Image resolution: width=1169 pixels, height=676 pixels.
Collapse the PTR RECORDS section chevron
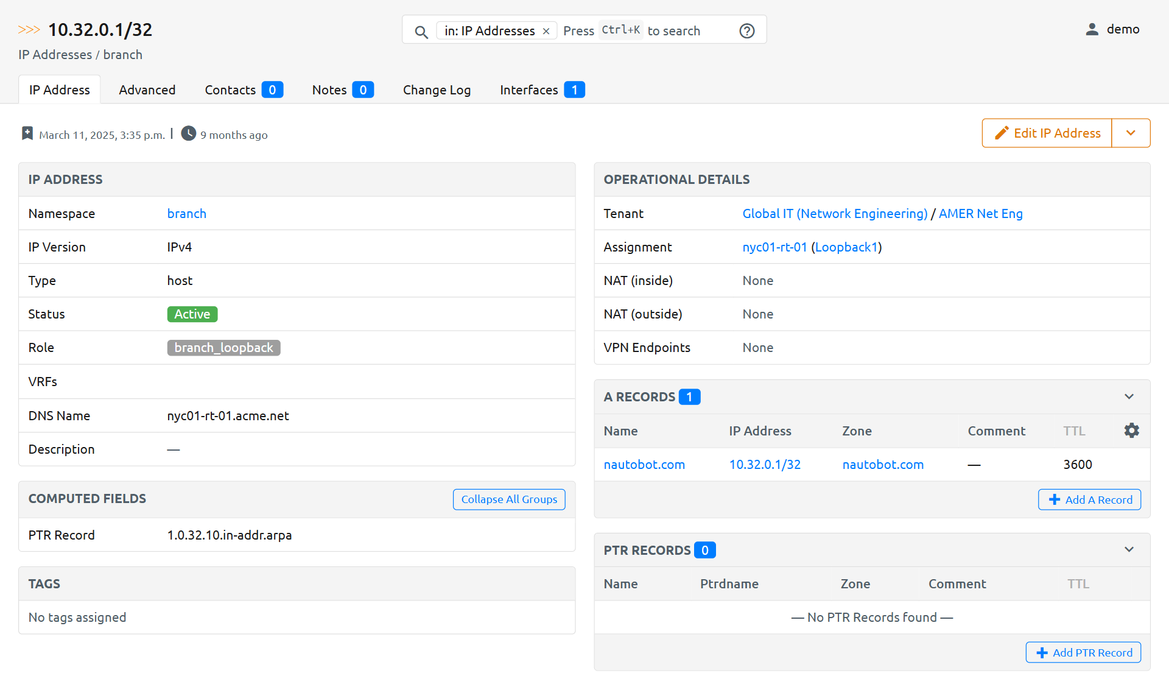click(1129, 549)
